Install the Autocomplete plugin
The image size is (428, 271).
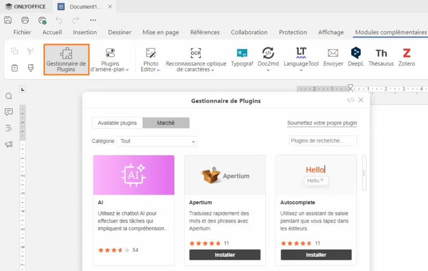[x=316, y=254]
